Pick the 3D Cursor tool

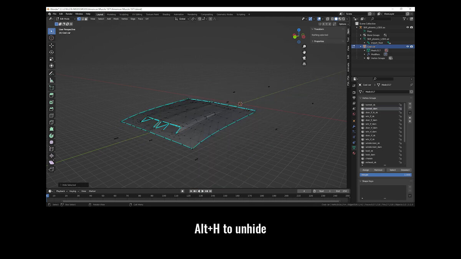pos(51,38)
